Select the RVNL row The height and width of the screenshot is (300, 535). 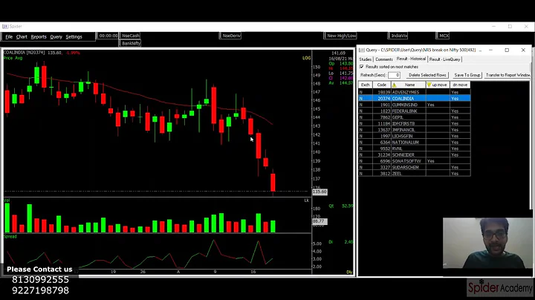click(x=414, y=149)
